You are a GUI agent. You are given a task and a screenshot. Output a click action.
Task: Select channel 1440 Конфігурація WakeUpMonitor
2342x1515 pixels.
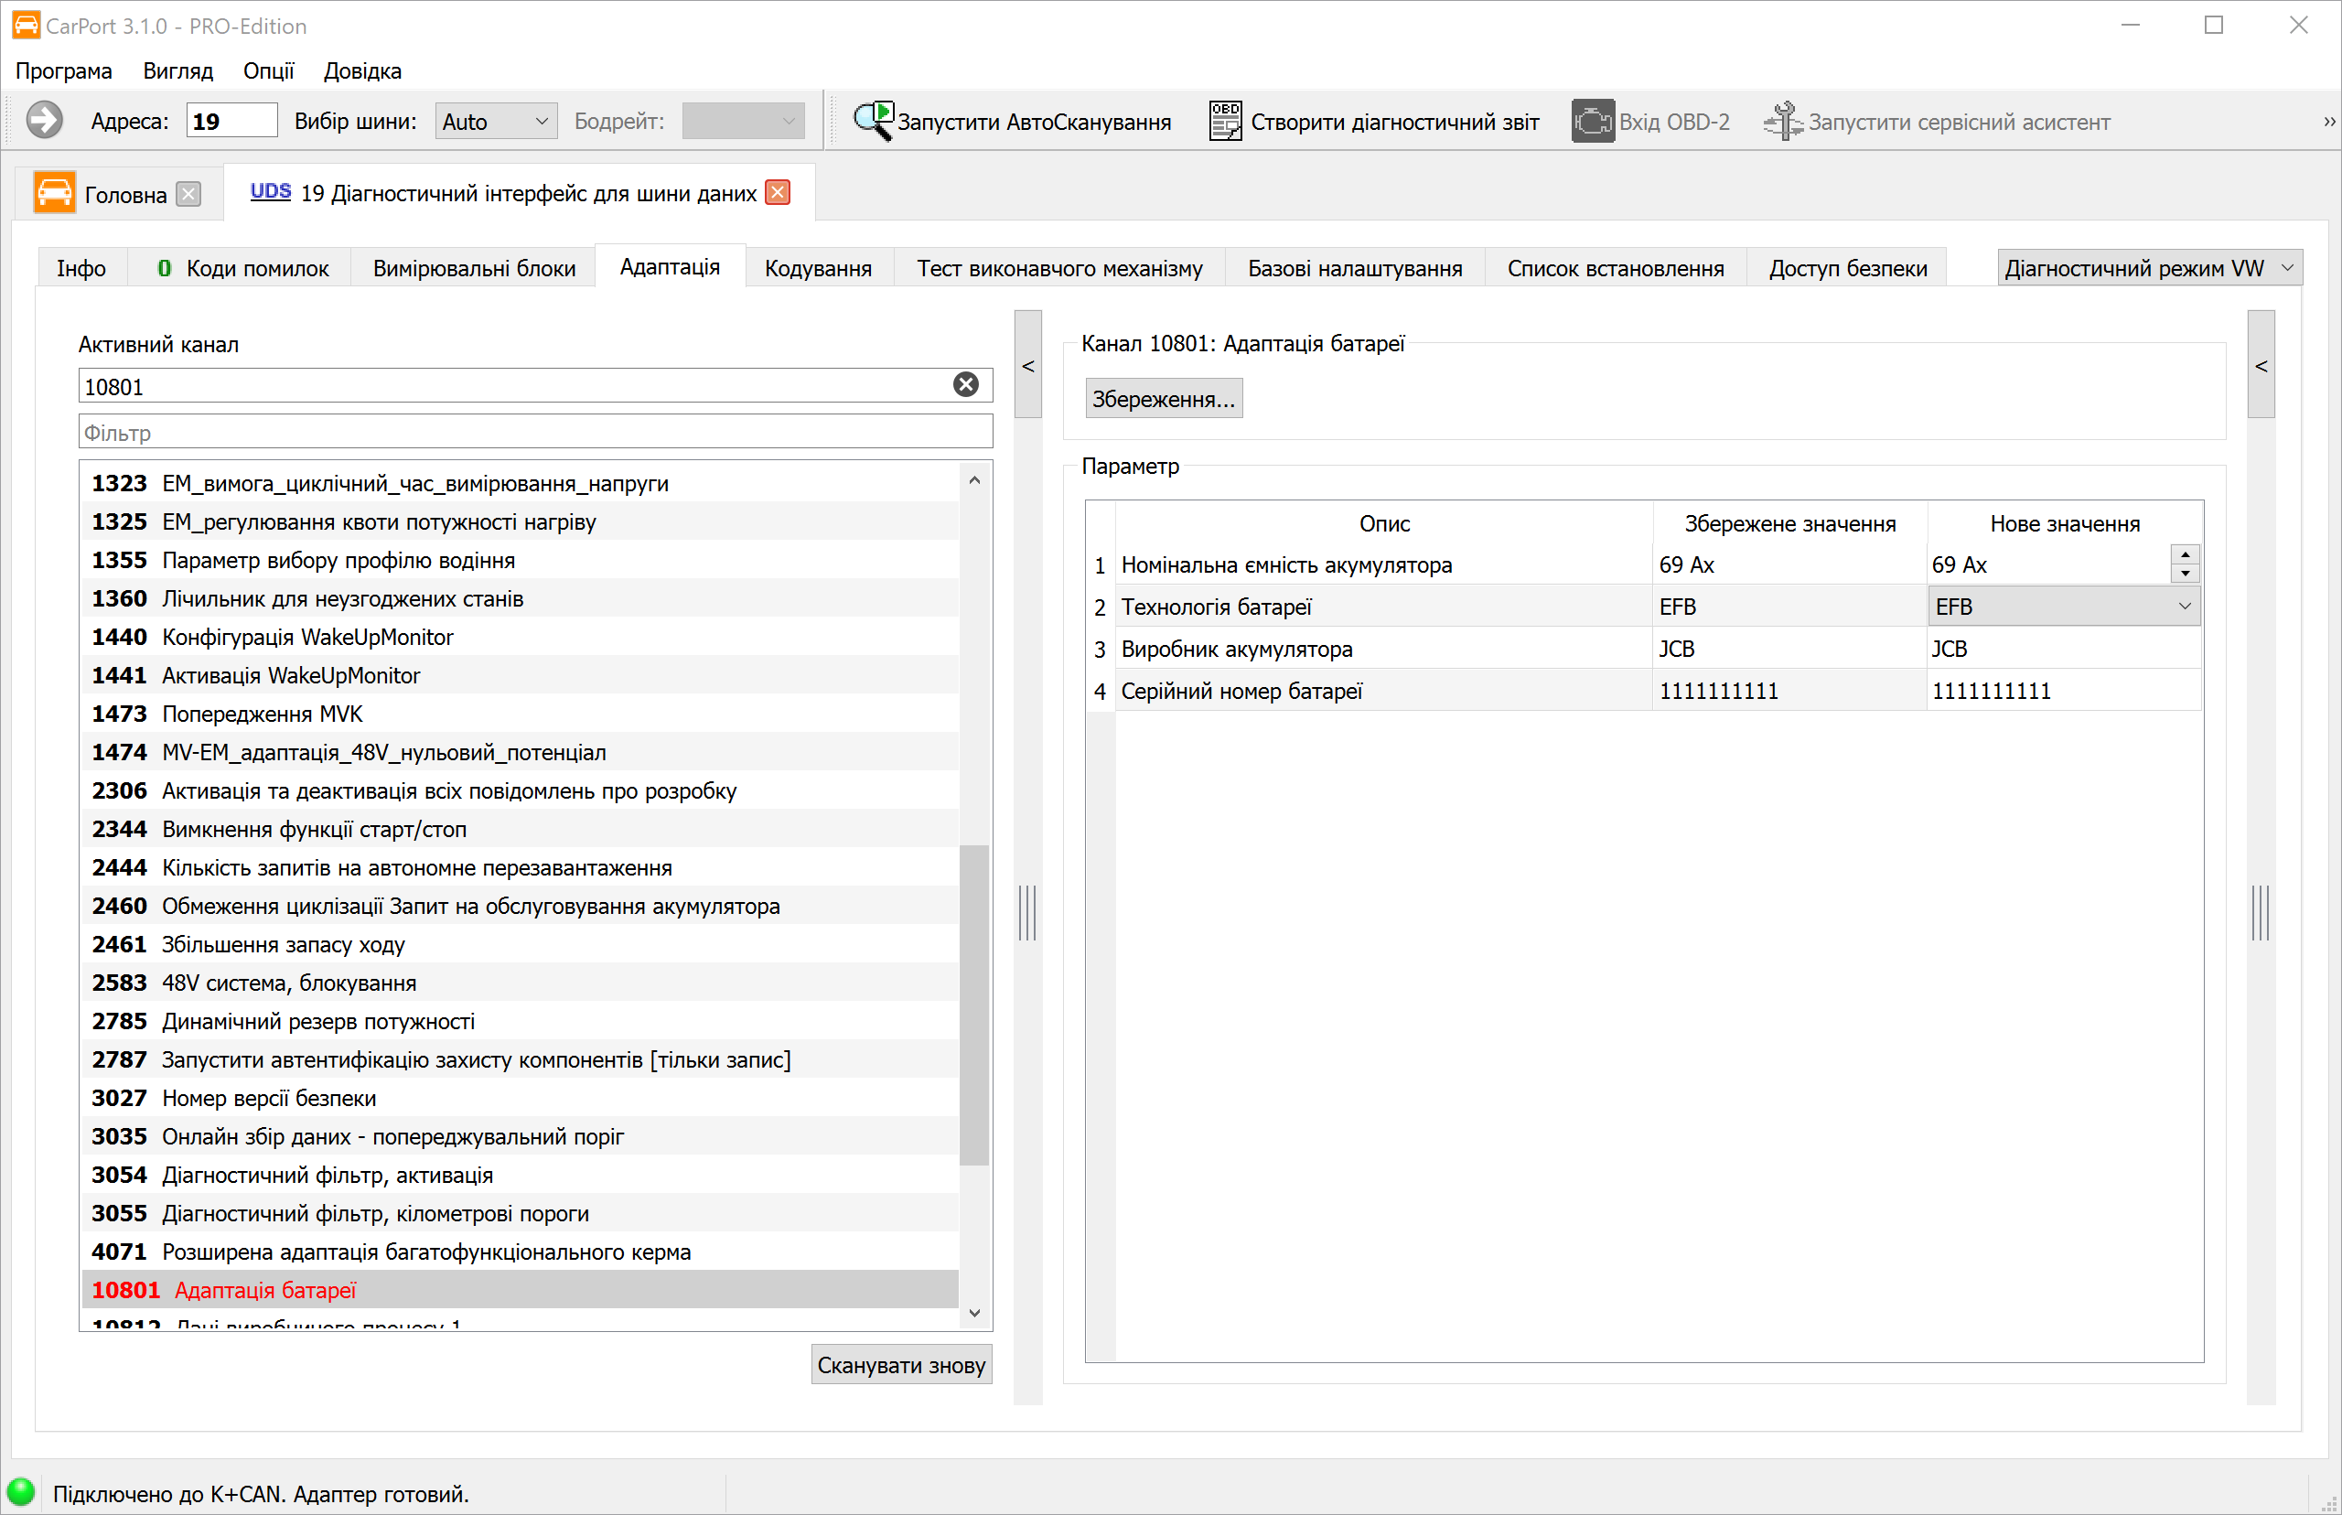click(520, 637)
